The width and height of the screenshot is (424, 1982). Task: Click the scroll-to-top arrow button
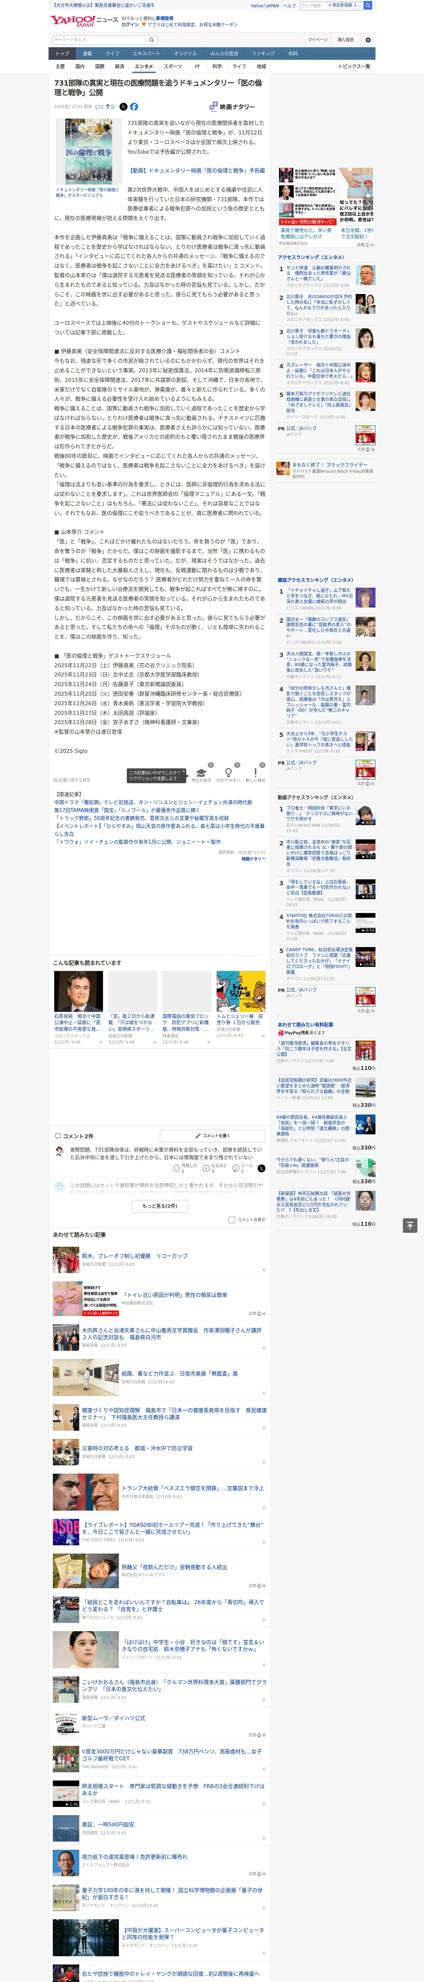click(410, 1225)
